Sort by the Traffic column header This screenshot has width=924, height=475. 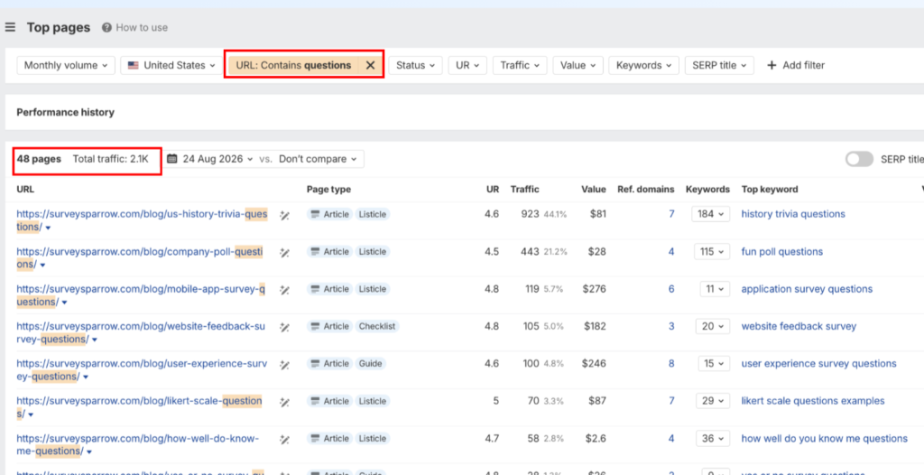pos(524,190)
